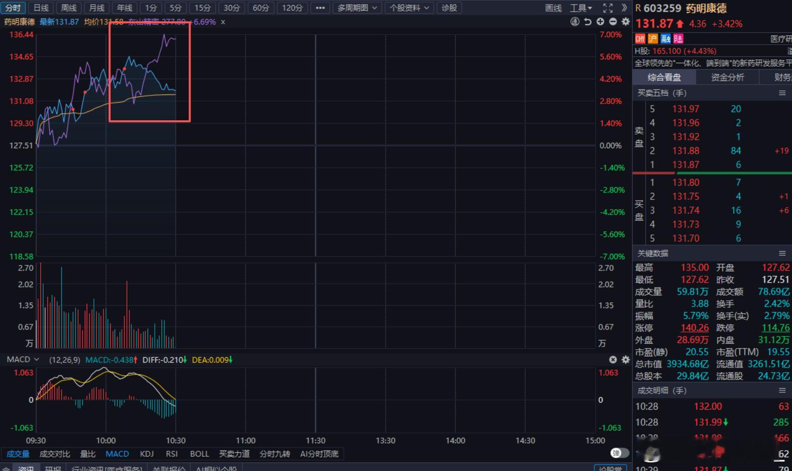Select the 5分 period tab

click(x=176, y=8)
